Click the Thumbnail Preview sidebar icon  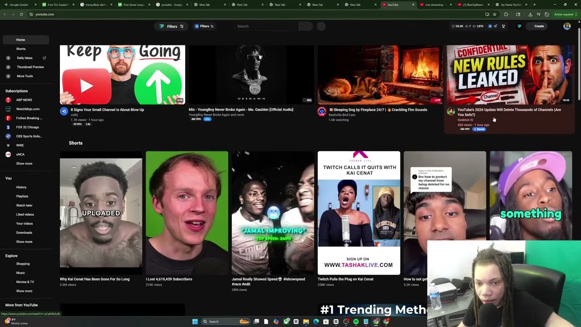point(8,67)
